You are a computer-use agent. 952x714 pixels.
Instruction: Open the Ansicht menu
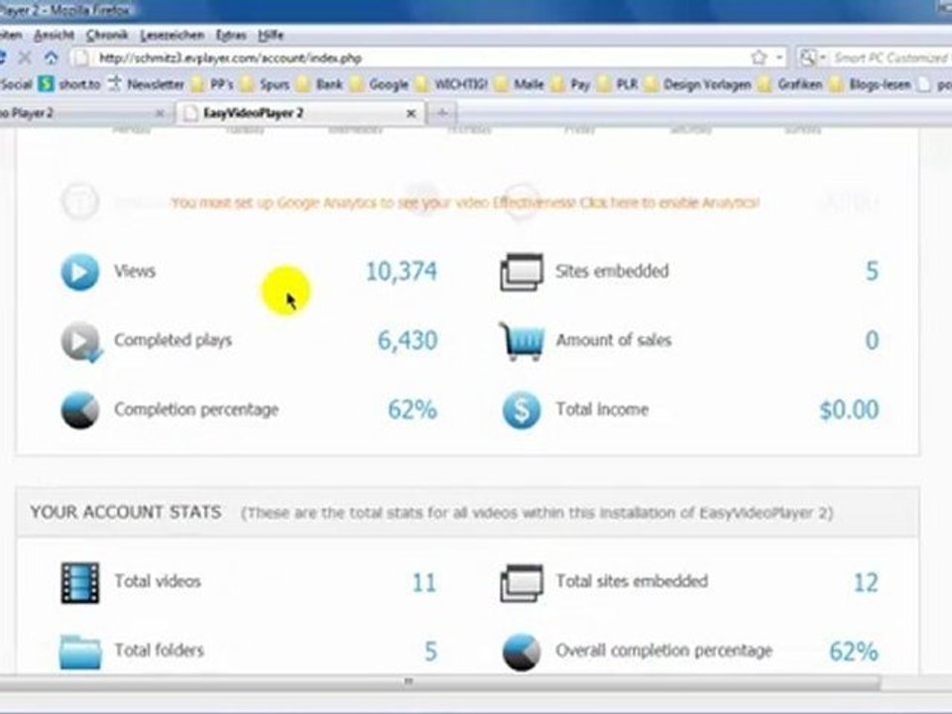(54, 36)
